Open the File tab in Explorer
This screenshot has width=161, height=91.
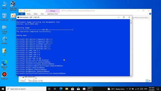22,14
